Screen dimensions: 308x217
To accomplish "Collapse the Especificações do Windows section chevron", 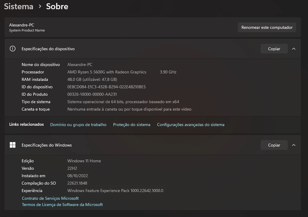I will tap(294, 145).
